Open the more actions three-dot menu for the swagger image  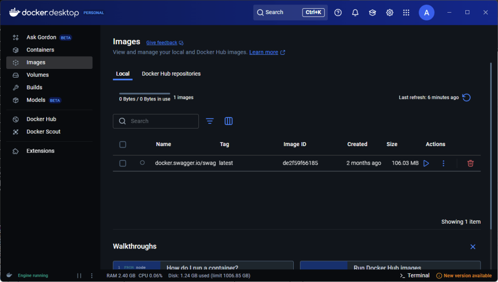pos(444,163)
